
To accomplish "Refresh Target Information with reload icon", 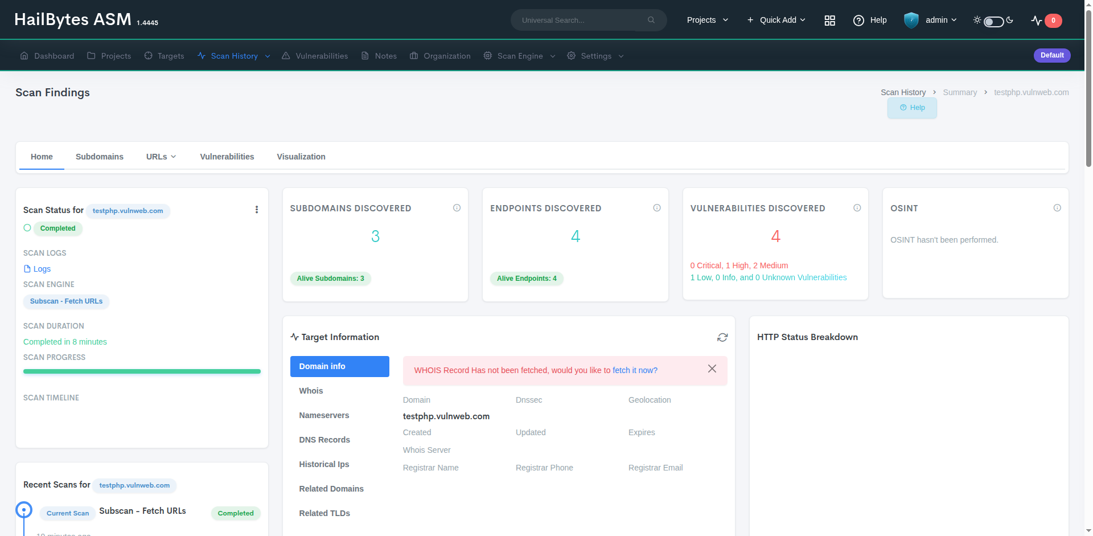I will point(722,337).
